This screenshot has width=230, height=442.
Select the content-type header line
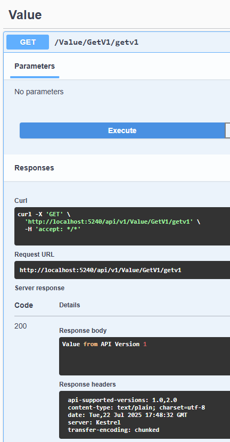pyautogui.click(x=136, y=407)
